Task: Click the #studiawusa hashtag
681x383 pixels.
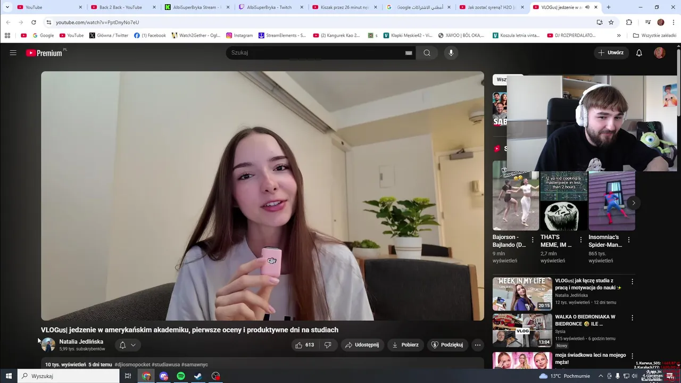Action: (166, 364)
